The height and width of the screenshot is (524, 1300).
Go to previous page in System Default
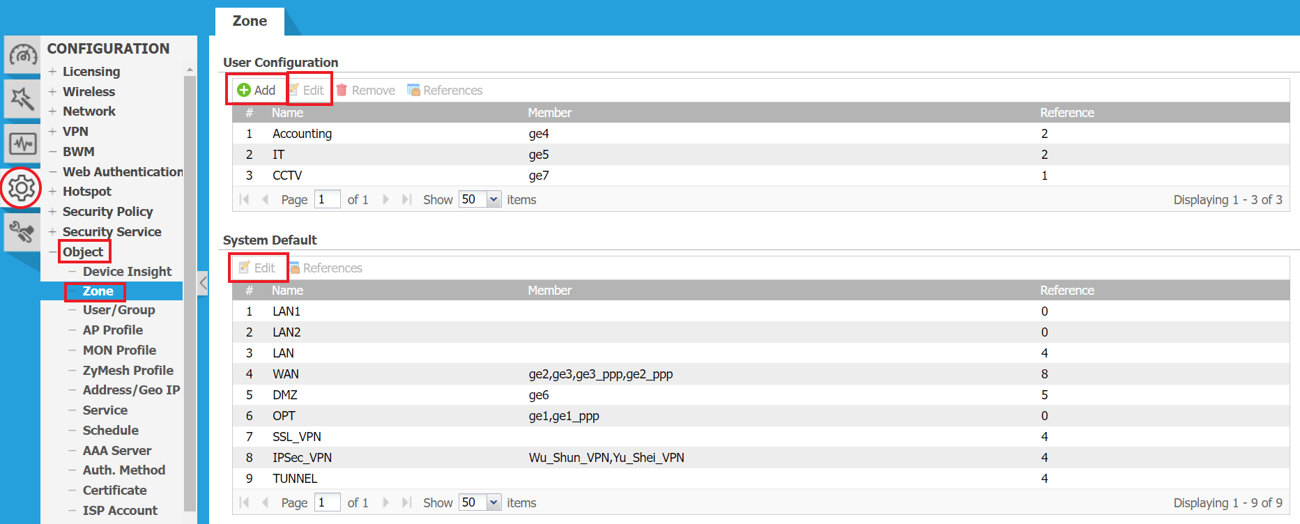coord(266,502)
